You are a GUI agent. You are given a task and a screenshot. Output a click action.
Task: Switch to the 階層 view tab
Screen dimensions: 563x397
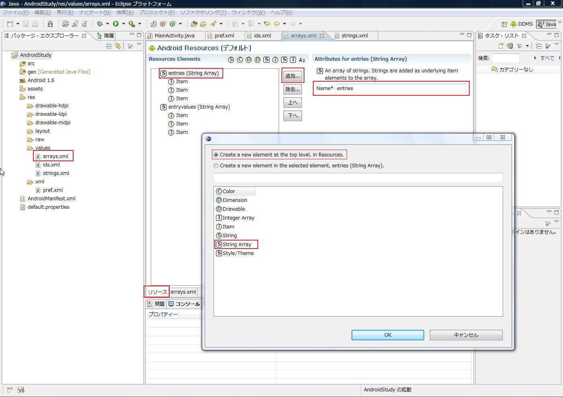106,36
